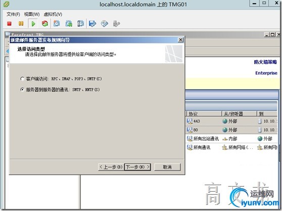Click 外部 destination in 所有出站通讯 row
The height and width of the screenshot is (211, 282).
pos(265,139)
